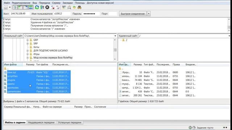Open the Вид menu
Image resolution: width=232 pixels, height=130 pixels.
[x=35, y=3]
